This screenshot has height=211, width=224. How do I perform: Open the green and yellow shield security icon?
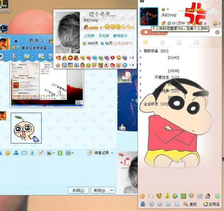coord(191,196)
